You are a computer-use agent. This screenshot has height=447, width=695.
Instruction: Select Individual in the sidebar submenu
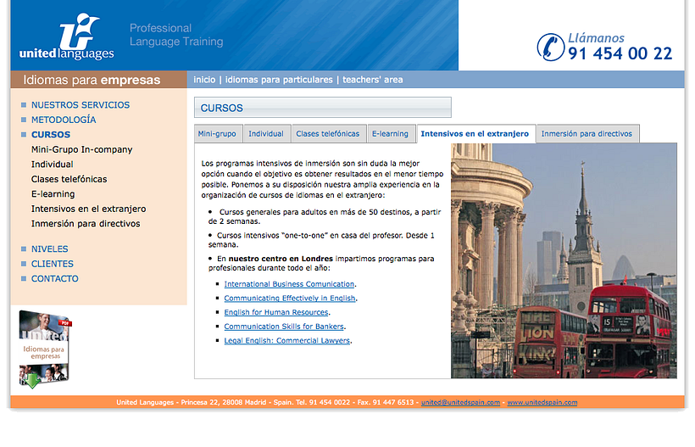pyautogui.click(x=53, y=165)
